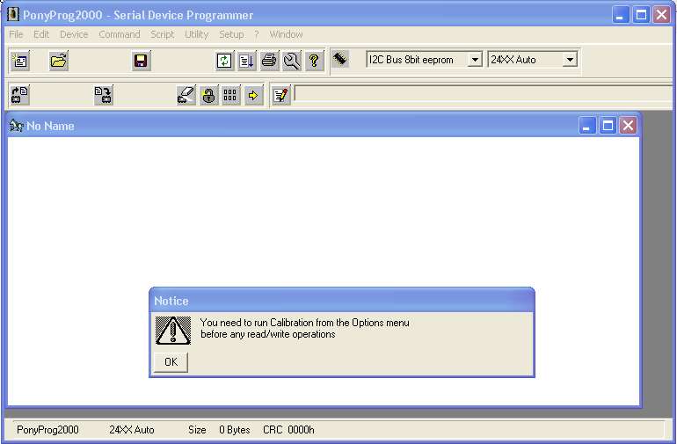The width and height of the screenshot is (677, 444).
Task: Click the Erase Device eraser icon
Action: [x=186, y=95]
